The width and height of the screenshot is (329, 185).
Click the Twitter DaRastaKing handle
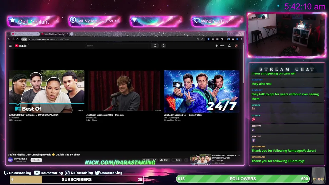[x=108, y=173]
